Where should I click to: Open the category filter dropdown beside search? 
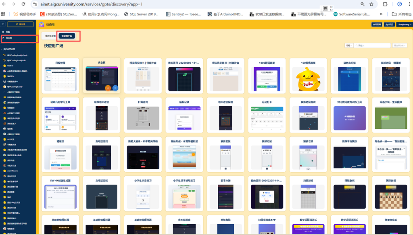(400, 45)
